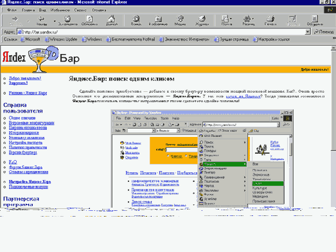
Task: Open the Справка menu
Action: (99, 10)
